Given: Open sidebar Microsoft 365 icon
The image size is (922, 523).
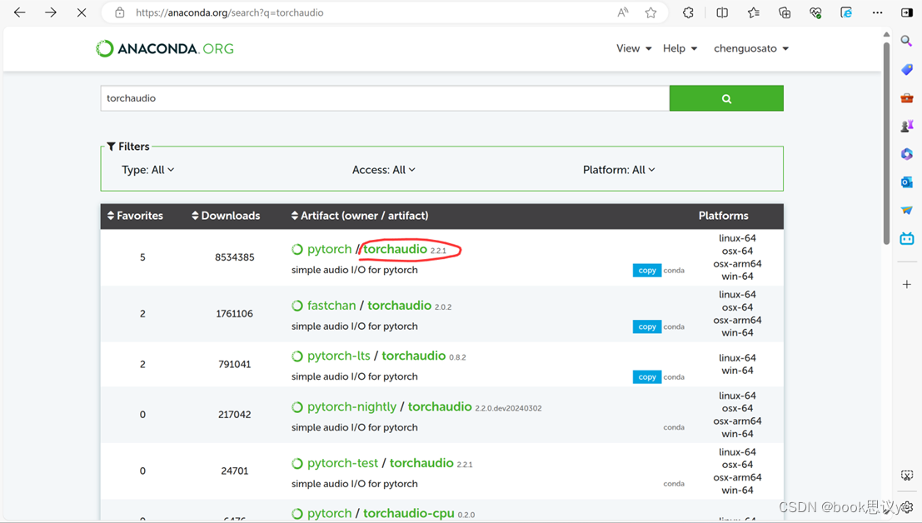Looking at the screenshot, I should (907, 154).
